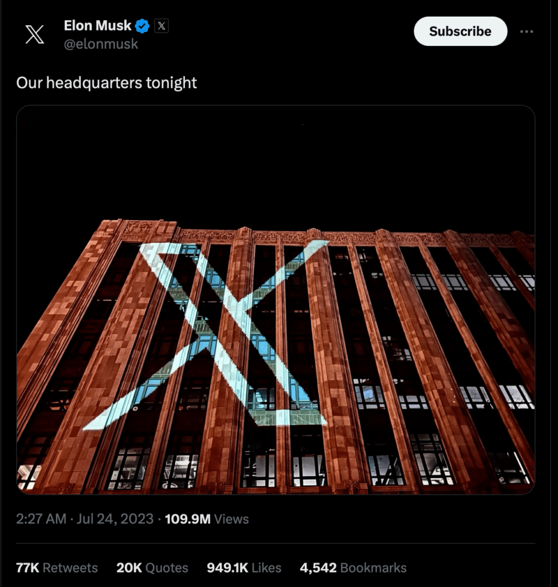
Task: View the 109.9M Views analytics
Action: [207, 519]
